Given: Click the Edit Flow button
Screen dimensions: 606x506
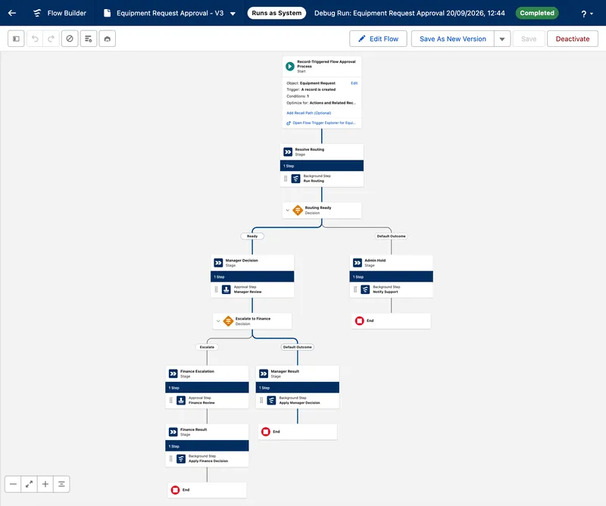Looking at the screenshot, I should (x=378, y=39).
